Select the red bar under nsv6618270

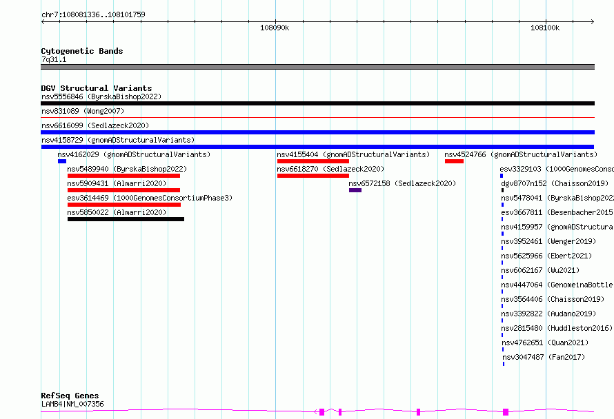313,176
